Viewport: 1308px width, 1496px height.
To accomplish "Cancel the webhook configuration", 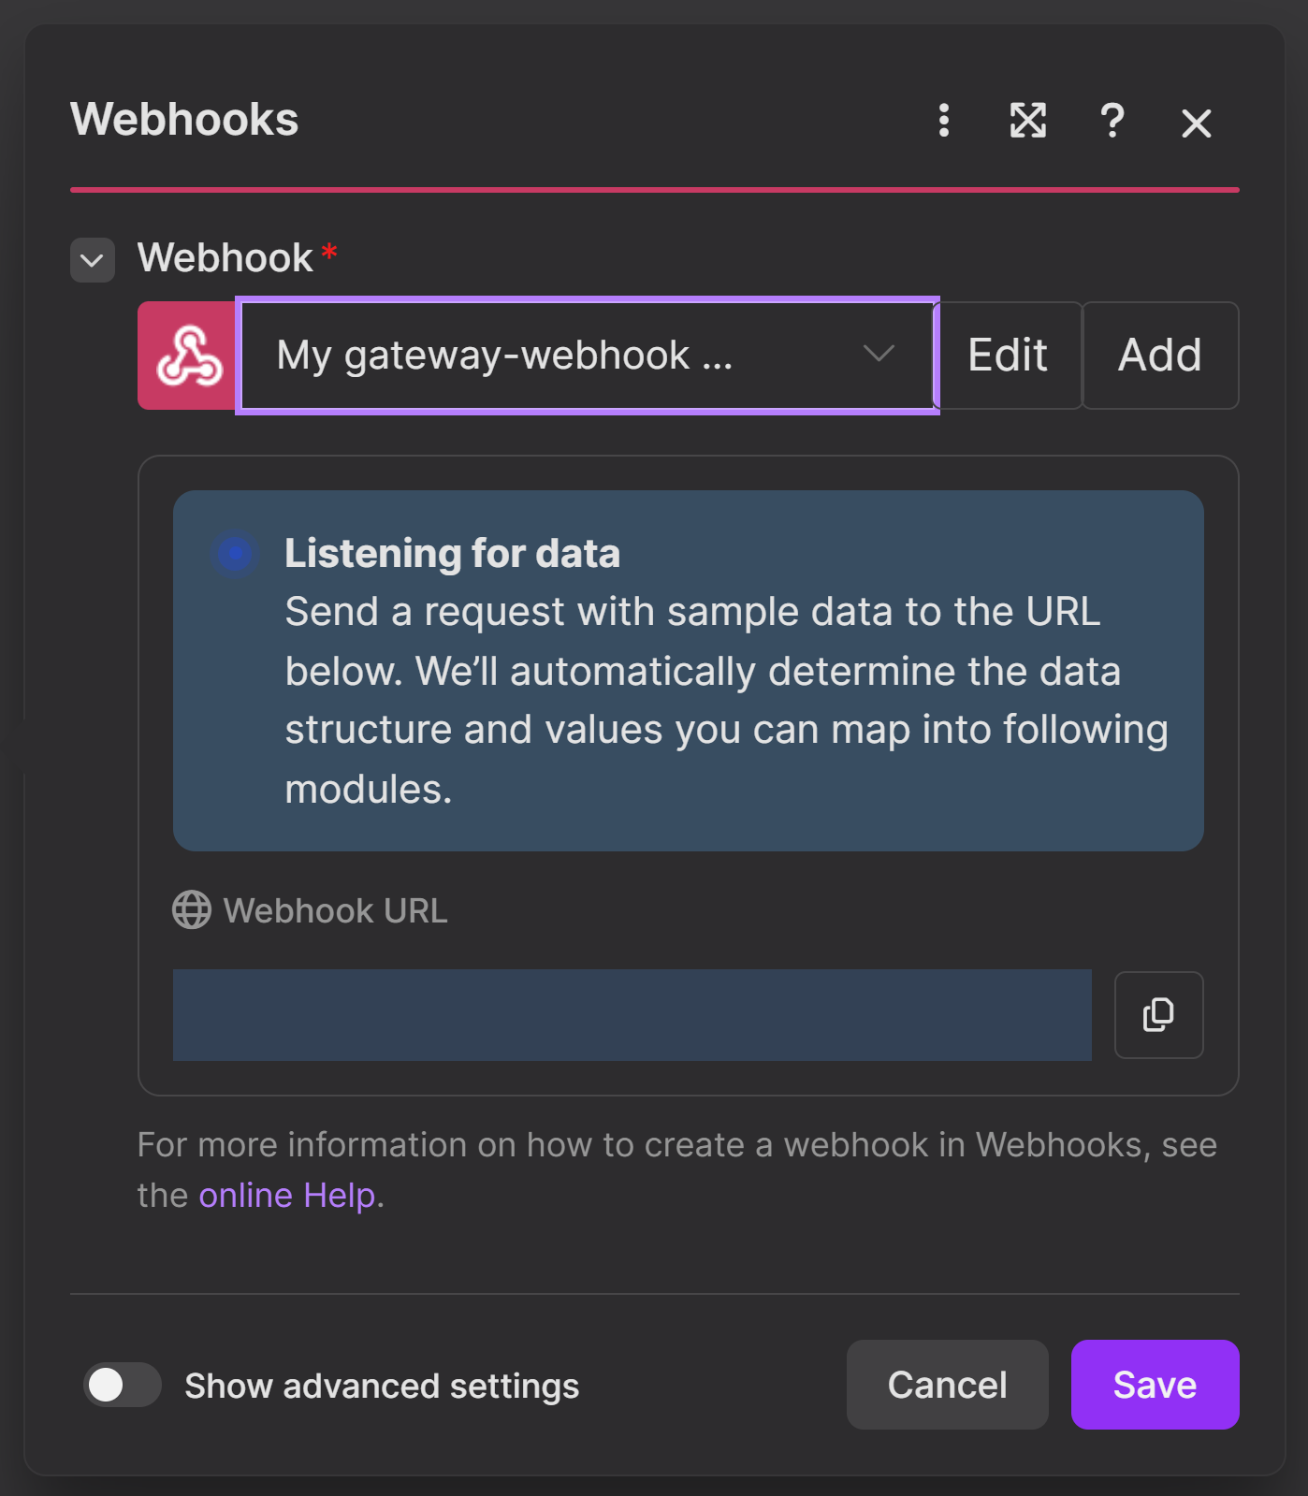I will [948, 1385].
